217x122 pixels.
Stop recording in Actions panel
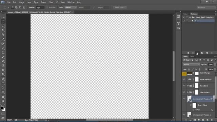click(188, 53)
